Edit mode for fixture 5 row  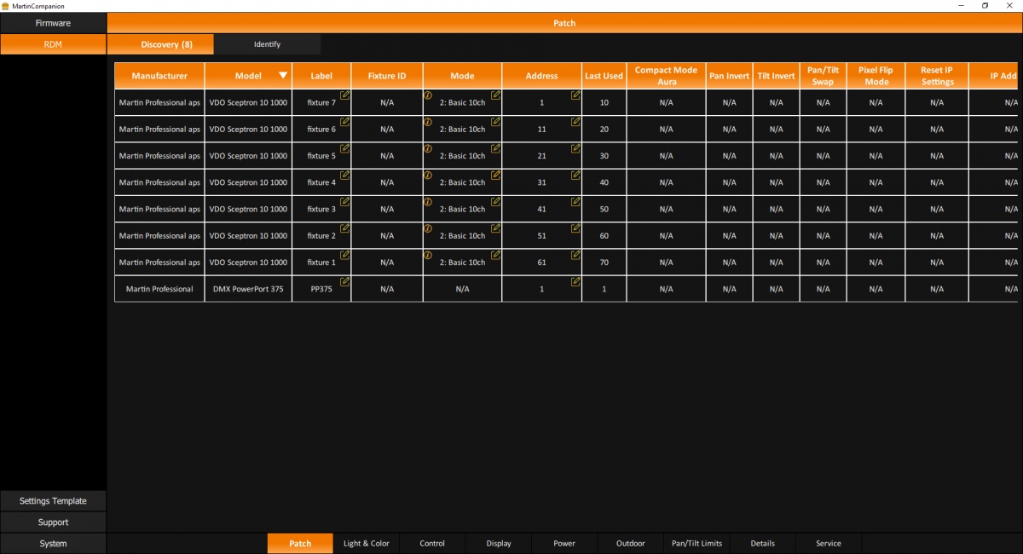coord(496,148)
